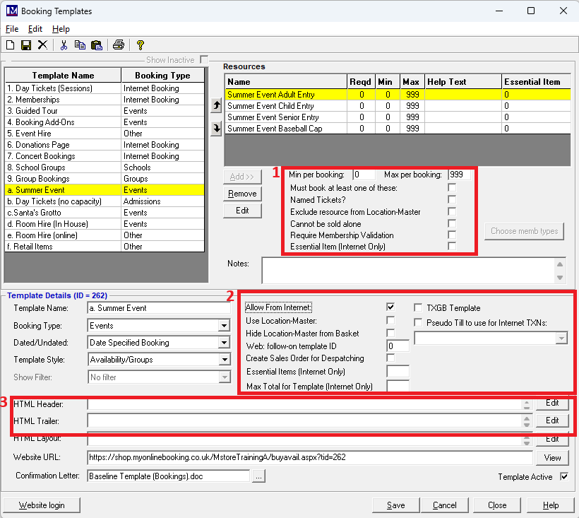Uncheck the Template Active checkbox
Image resolution: width=579 pixels, height=518 pixels.
coord(564,476)
